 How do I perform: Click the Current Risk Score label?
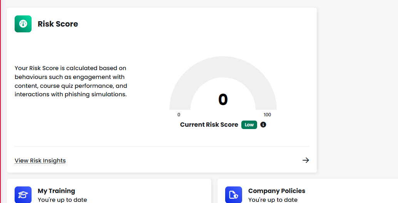(209, 125)
